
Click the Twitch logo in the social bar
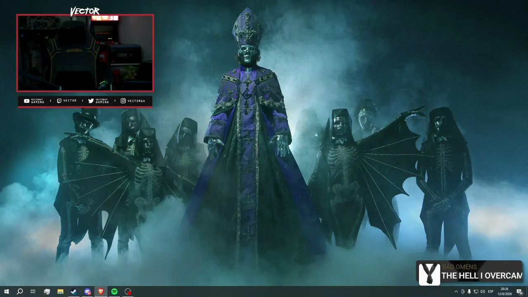coord(59,101)
